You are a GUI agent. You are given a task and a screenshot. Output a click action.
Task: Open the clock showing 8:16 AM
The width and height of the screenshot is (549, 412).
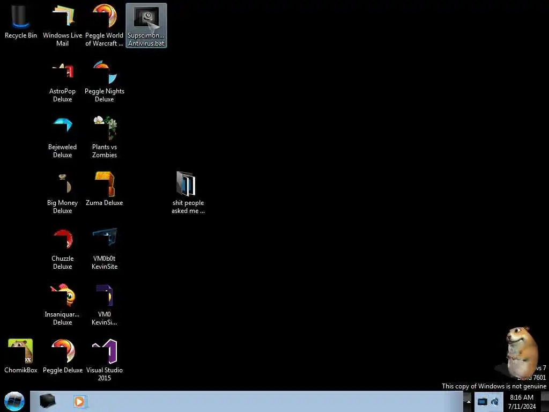(x=522, y=402)
